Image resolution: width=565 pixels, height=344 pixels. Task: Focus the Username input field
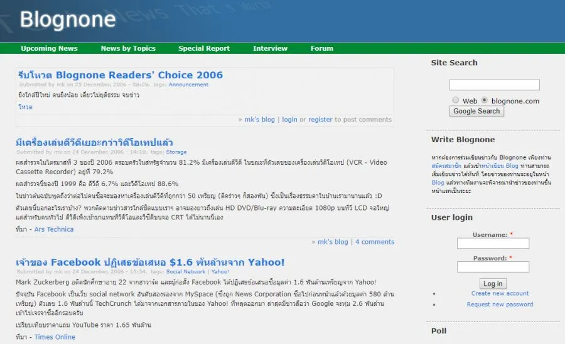(493, 243)
